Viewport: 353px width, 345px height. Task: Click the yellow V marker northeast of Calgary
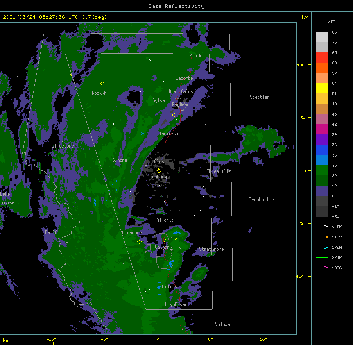[176, 239]
